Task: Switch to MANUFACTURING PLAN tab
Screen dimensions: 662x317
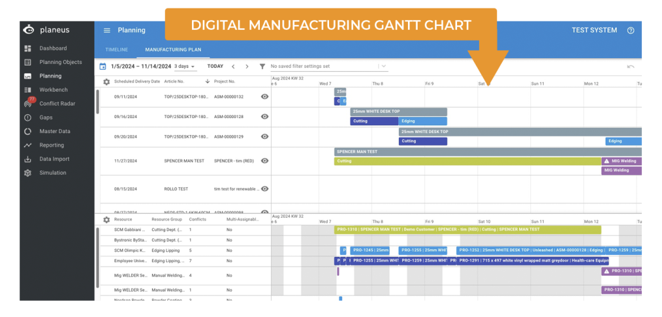Action: point(173,50)
